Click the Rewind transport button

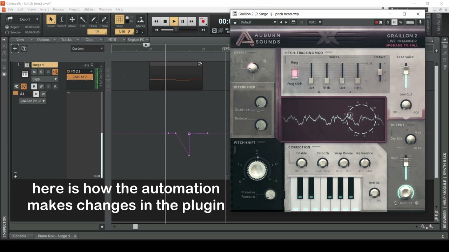point(156,21)
